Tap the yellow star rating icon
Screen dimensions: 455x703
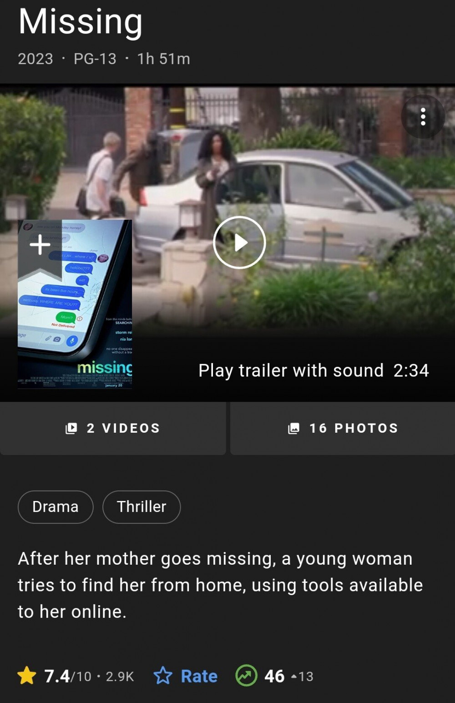[x=27, y=676]
